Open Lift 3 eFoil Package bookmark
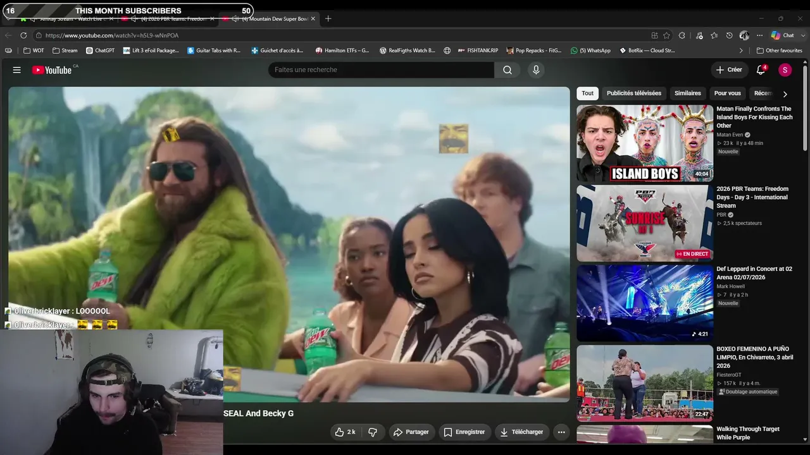The height and width of the screenshot is (455, 810). click(x=151, y=51)
